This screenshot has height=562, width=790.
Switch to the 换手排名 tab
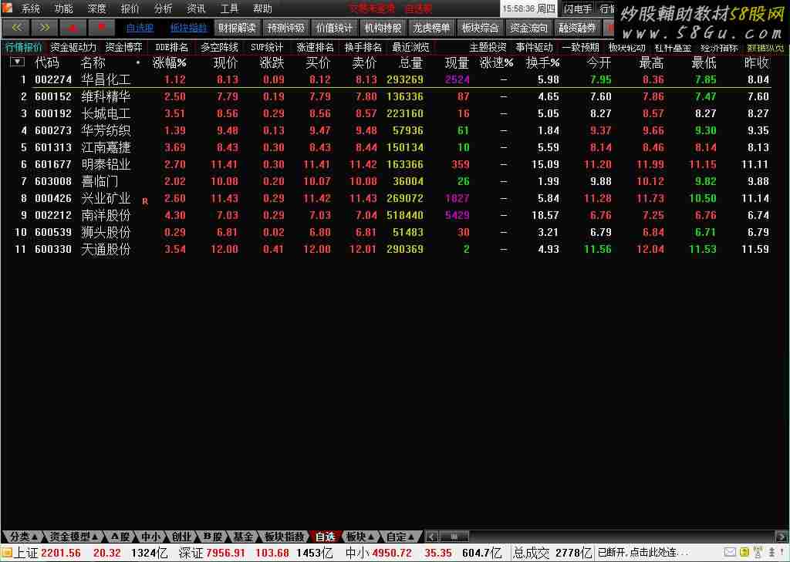[x=363, y=47]
